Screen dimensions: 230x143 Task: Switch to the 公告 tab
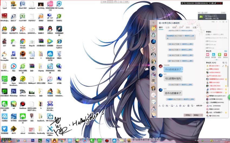(167, 28)
